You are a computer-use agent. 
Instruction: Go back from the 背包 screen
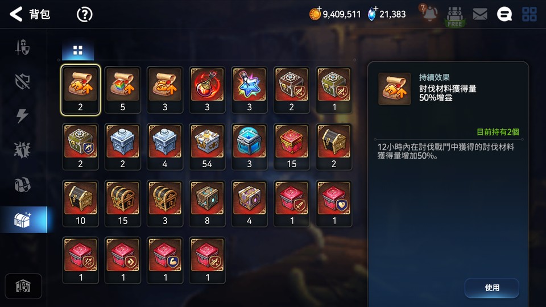16,14
